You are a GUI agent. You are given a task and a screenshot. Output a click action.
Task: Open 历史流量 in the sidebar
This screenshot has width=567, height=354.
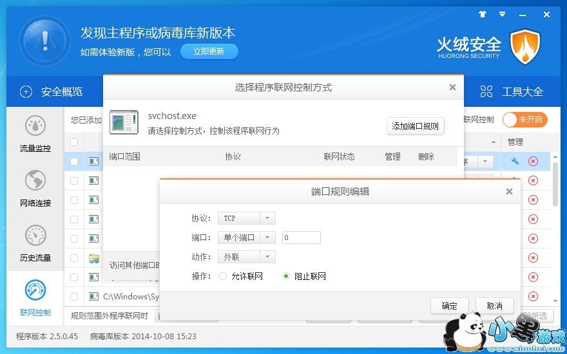coord(35,243)
